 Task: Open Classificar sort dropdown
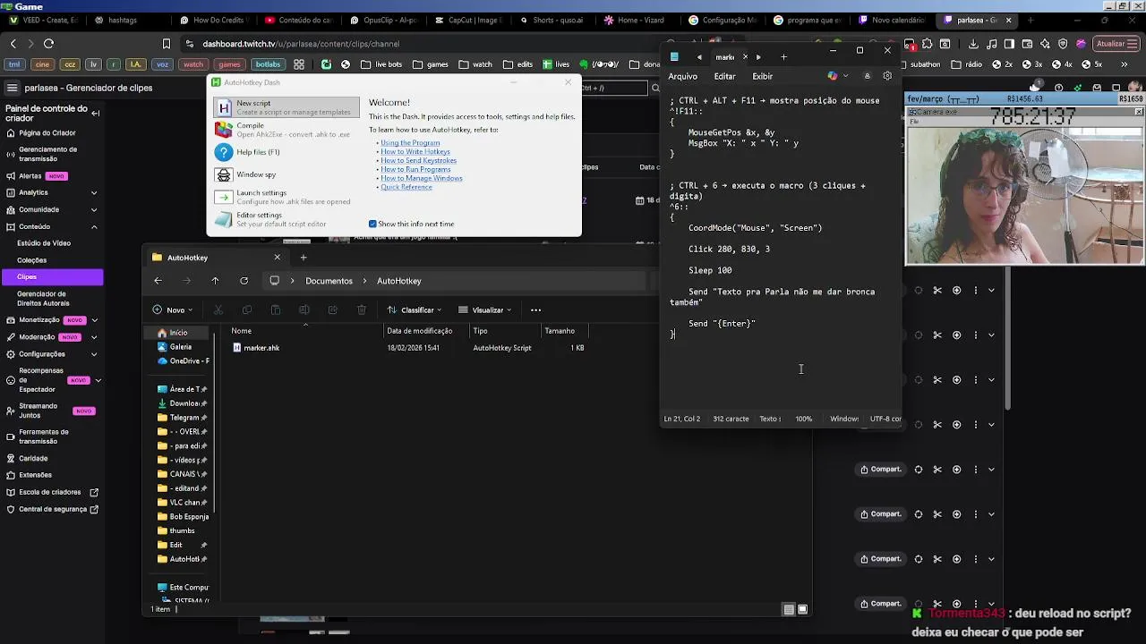point(415,310)
